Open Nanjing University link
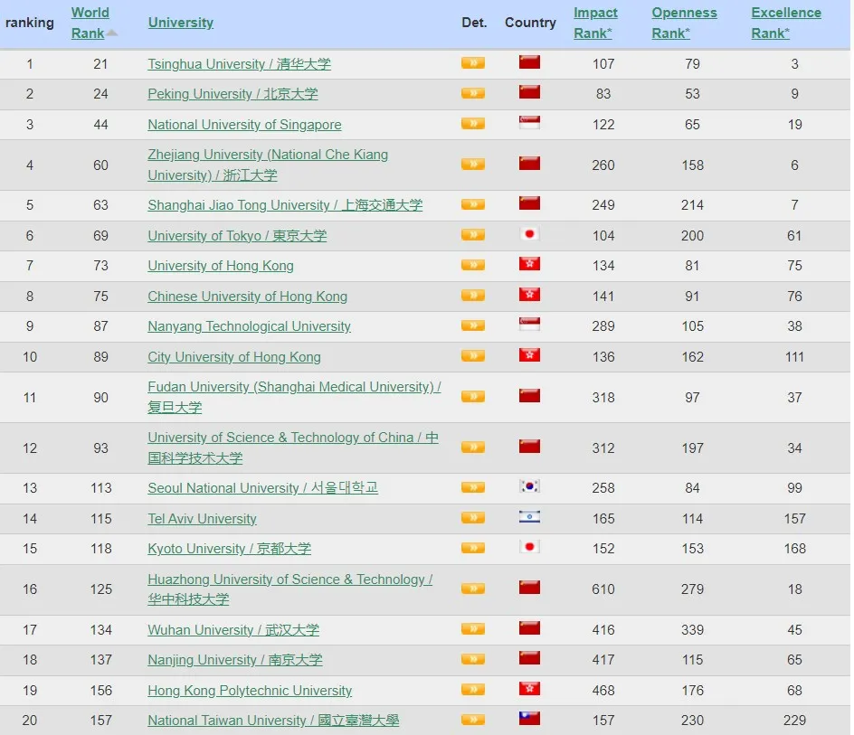 (234, 660)
